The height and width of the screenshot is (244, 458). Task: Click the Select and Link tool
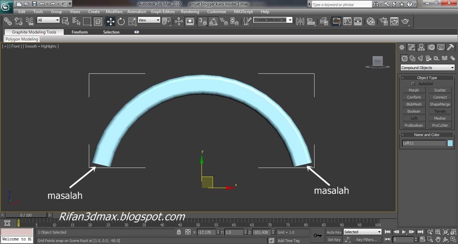click(7, 21)
